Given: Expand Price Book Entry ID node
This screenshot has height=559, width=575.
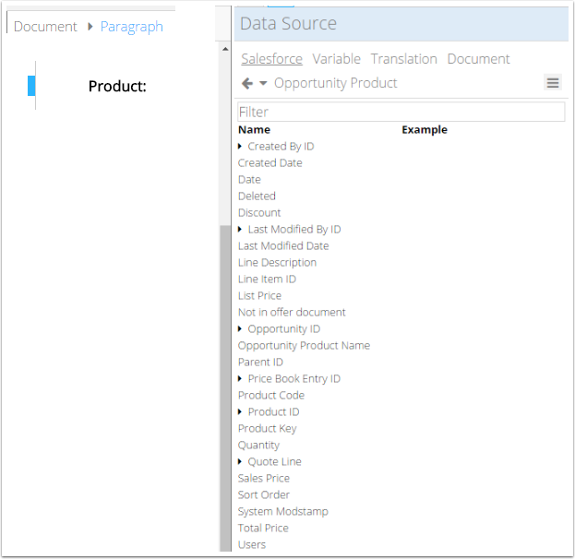Looking at the screenshot, I should coord(241,379).
